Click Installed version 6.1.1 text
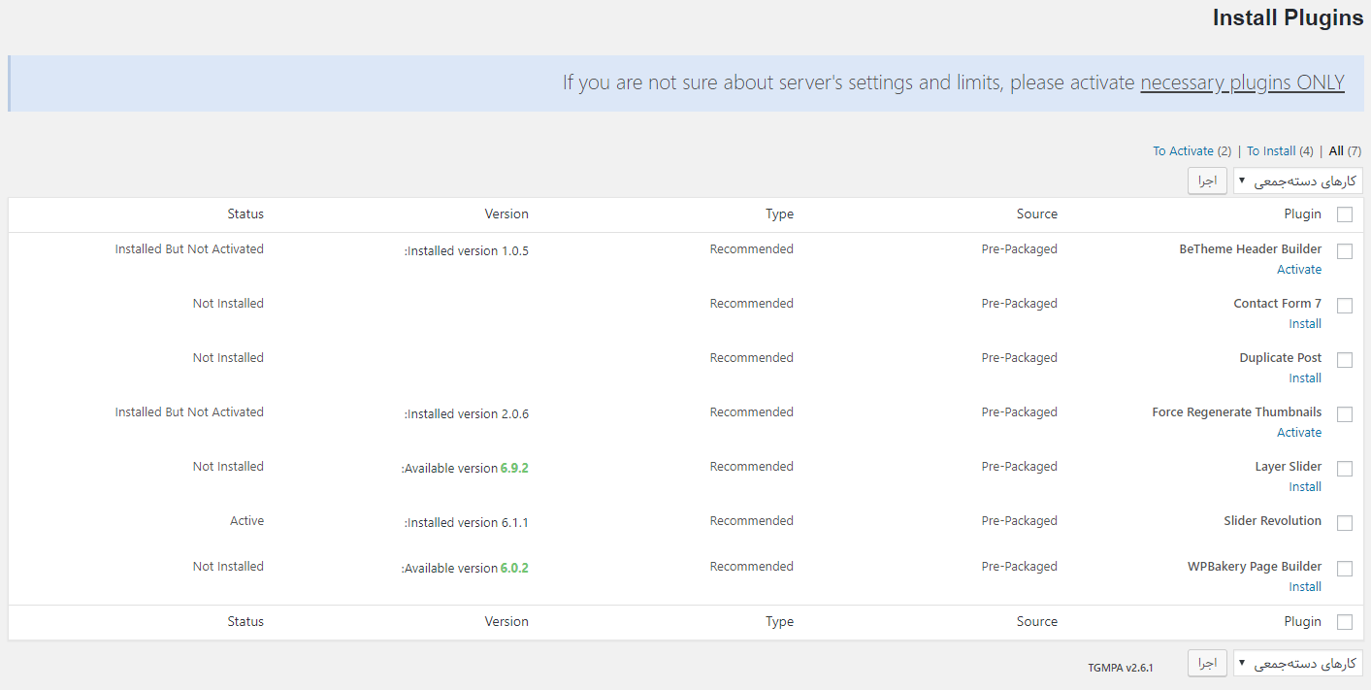 [467, 523]
